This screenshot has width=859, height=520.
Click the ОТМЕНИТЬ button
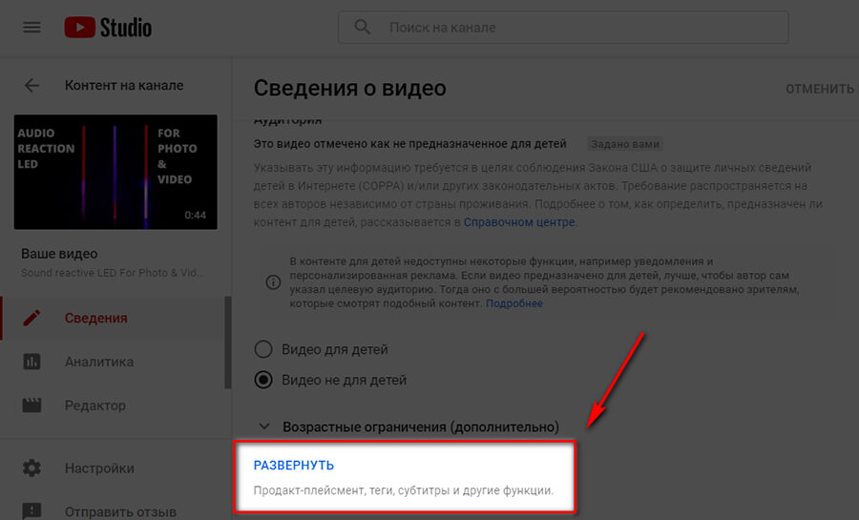[820, 89]
